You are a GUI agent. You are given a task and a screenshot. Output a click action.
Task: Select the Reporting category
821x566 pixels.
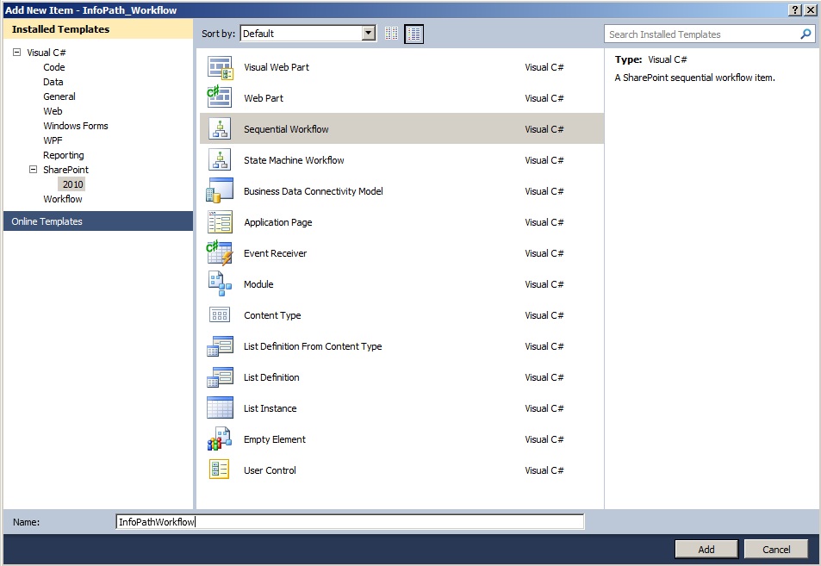click(x=64, y=155)
